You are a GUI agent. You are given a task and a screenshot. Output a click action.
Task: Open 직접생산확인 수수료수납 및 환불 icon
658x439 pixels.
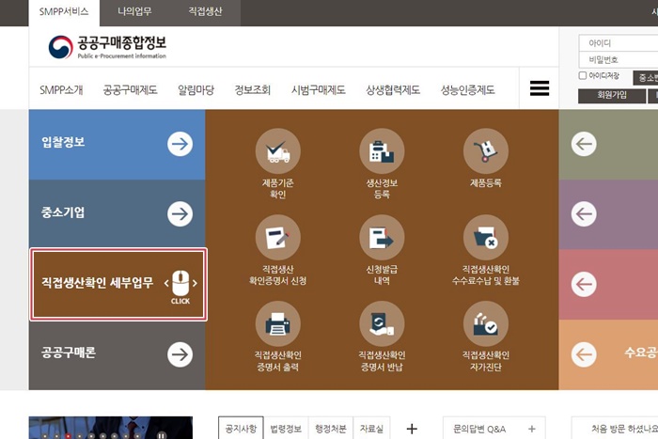(x=486, y=238)
